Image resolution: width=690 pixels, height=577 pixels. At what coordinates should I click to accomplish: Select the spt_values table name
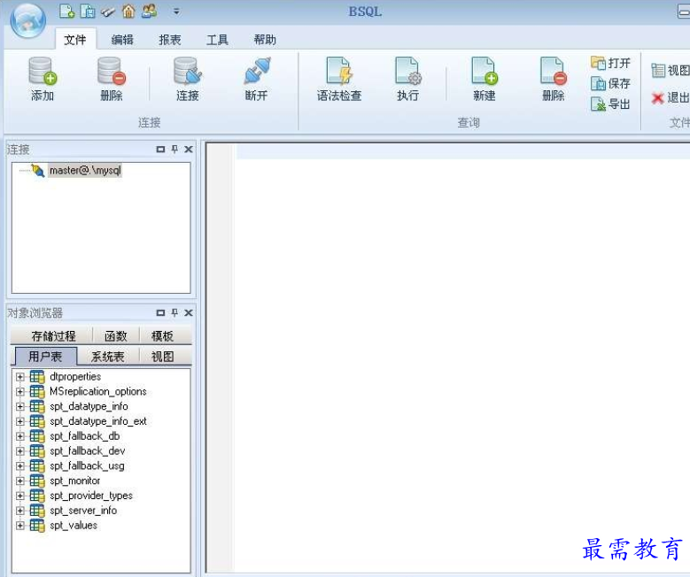point(73,526)
